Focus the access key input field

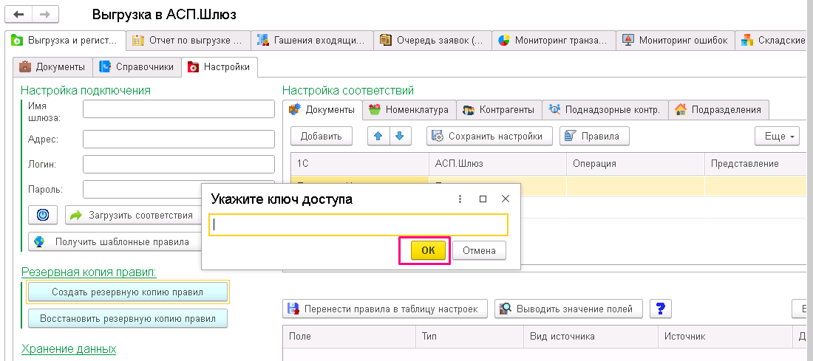[358, 224]
